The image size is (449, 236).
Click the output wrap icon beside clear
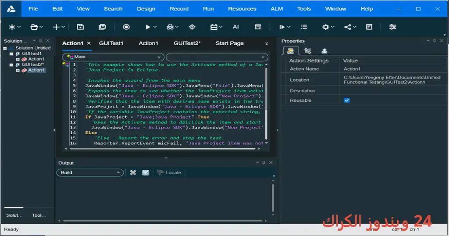click(146, 172)
